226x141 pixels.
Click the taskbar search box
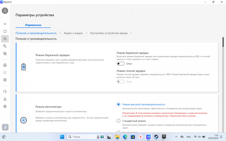pyautogui.click(x=86, y=137)
